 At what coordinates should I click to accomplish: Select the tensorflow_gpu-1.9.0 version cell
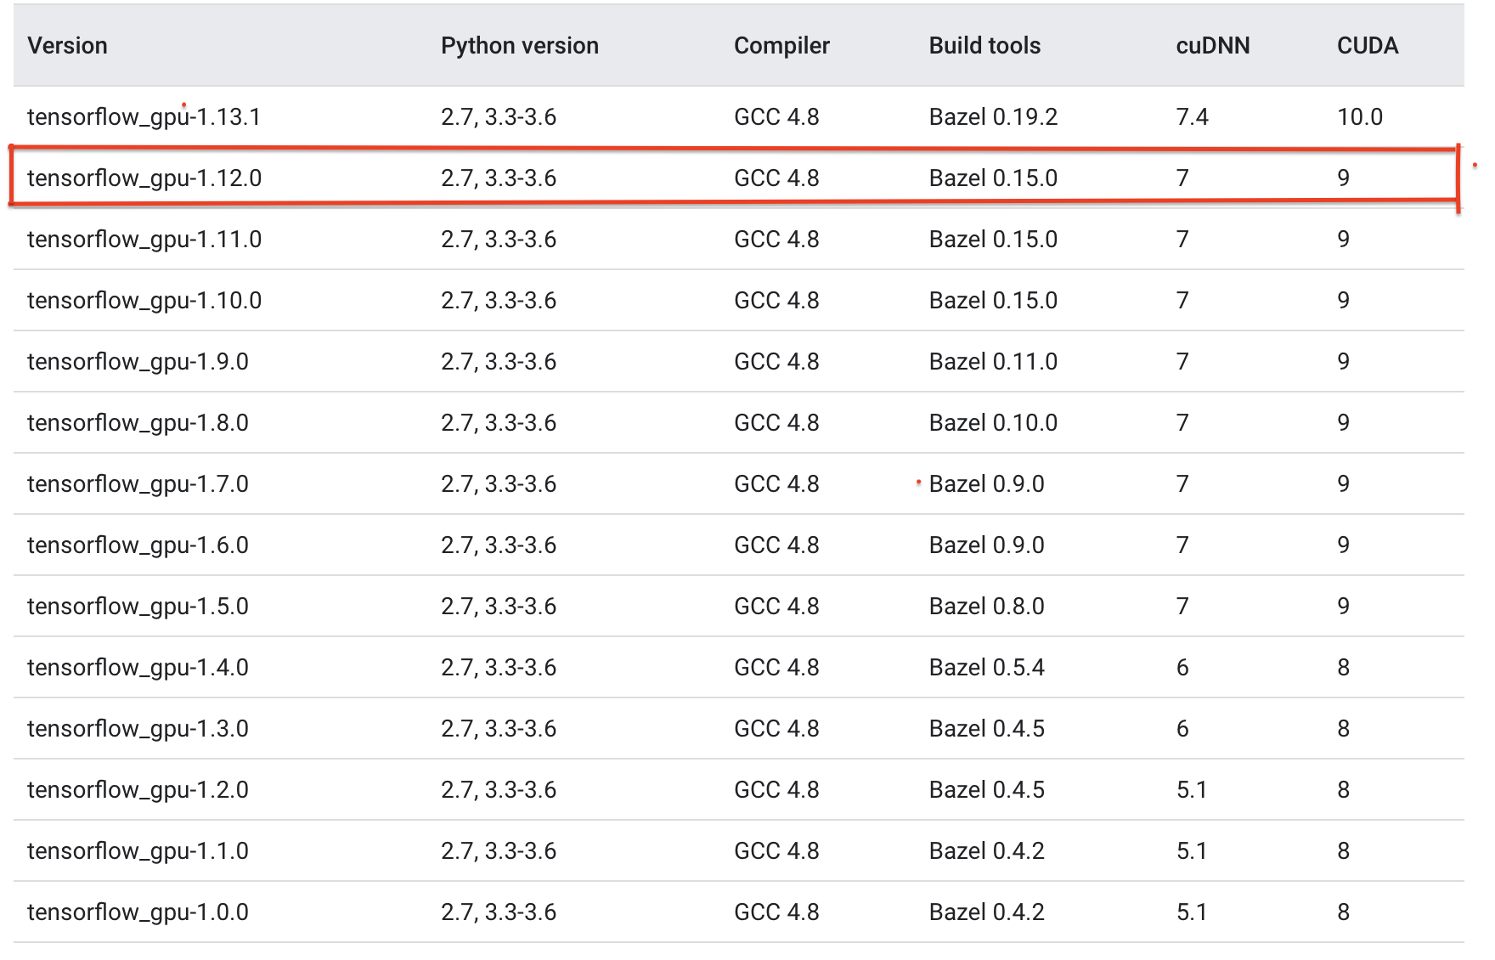tap(138, 362)
